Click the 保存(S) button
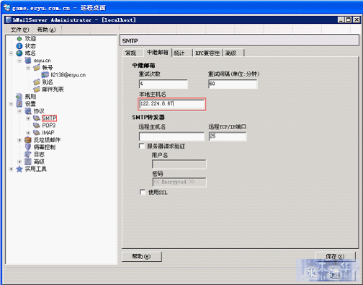Image resolution: width=363 pixels, height=285 pixels. click(x=336, y=256)
